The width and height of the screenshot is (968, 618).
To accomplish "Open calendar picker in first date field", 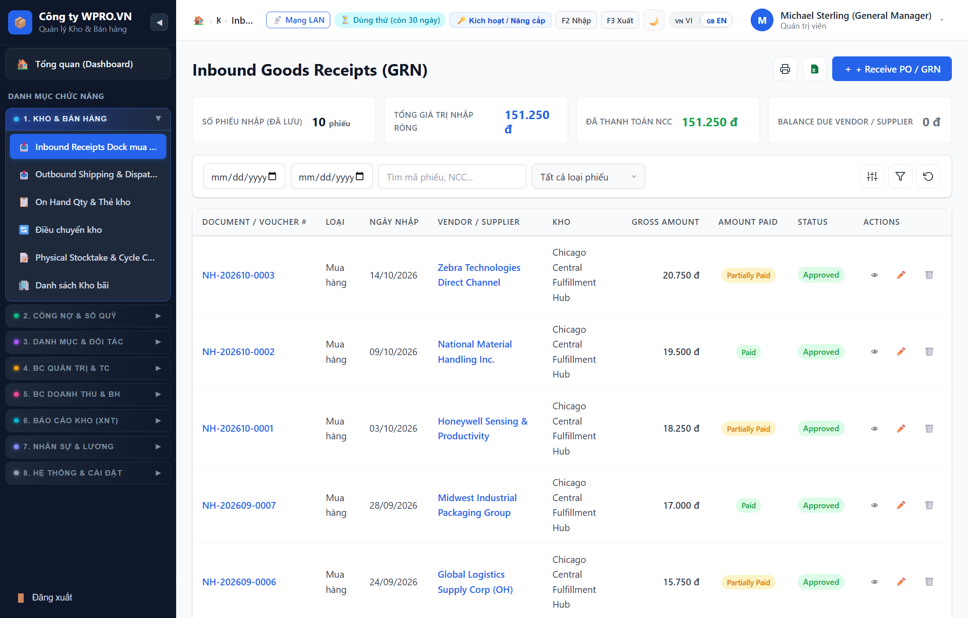I will (272, 176).
